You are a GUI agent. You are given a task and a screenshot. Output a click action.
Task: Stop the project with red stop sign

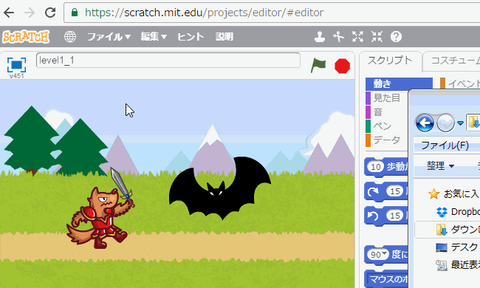[342, 66]
